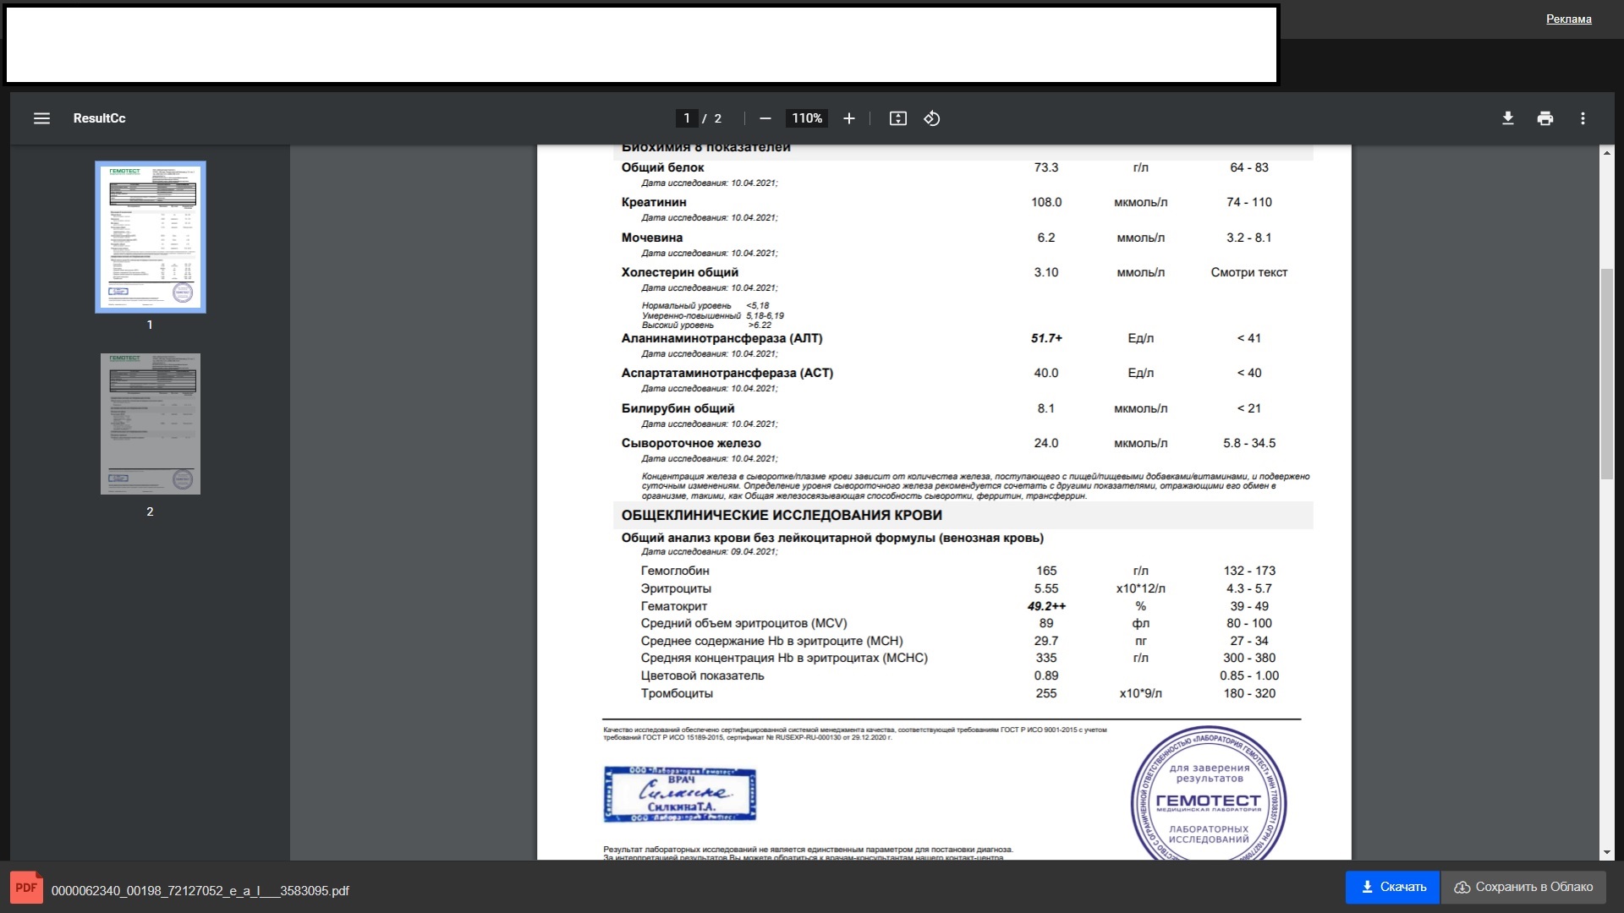
Task: Click the cloud icon in Сохранить в Облако
Action: pos(1462,888)
